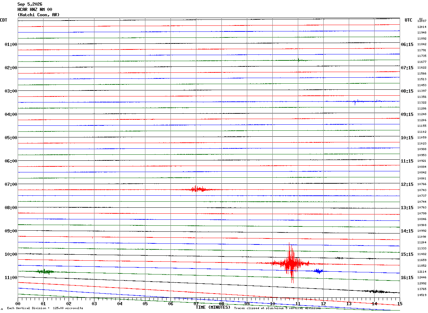Click the large red seismic event burst
Screen dimensions: 428x313
tap(291, 263)
